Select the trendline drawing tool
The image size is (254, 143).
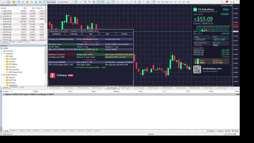(131, 2)
